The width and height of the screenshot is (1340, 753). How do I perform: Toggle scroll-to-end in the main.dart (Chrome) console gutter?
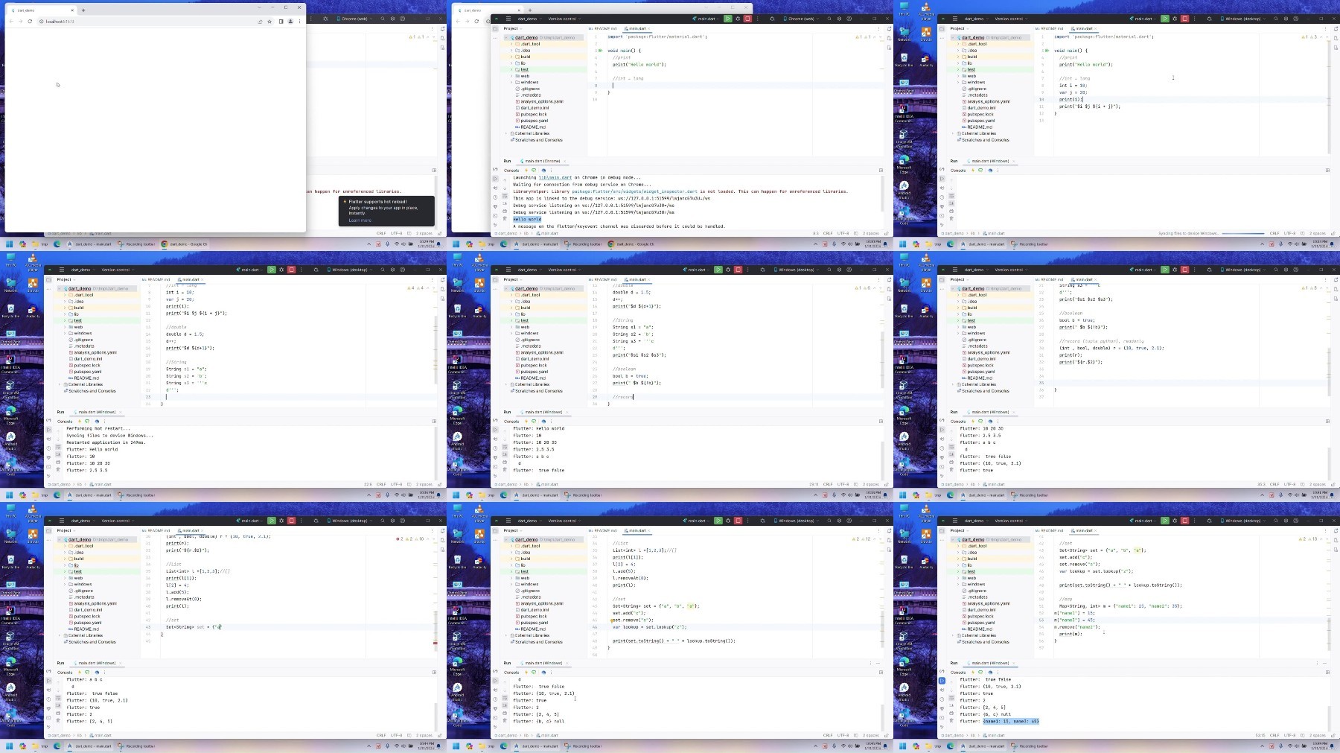click(505, 205)
